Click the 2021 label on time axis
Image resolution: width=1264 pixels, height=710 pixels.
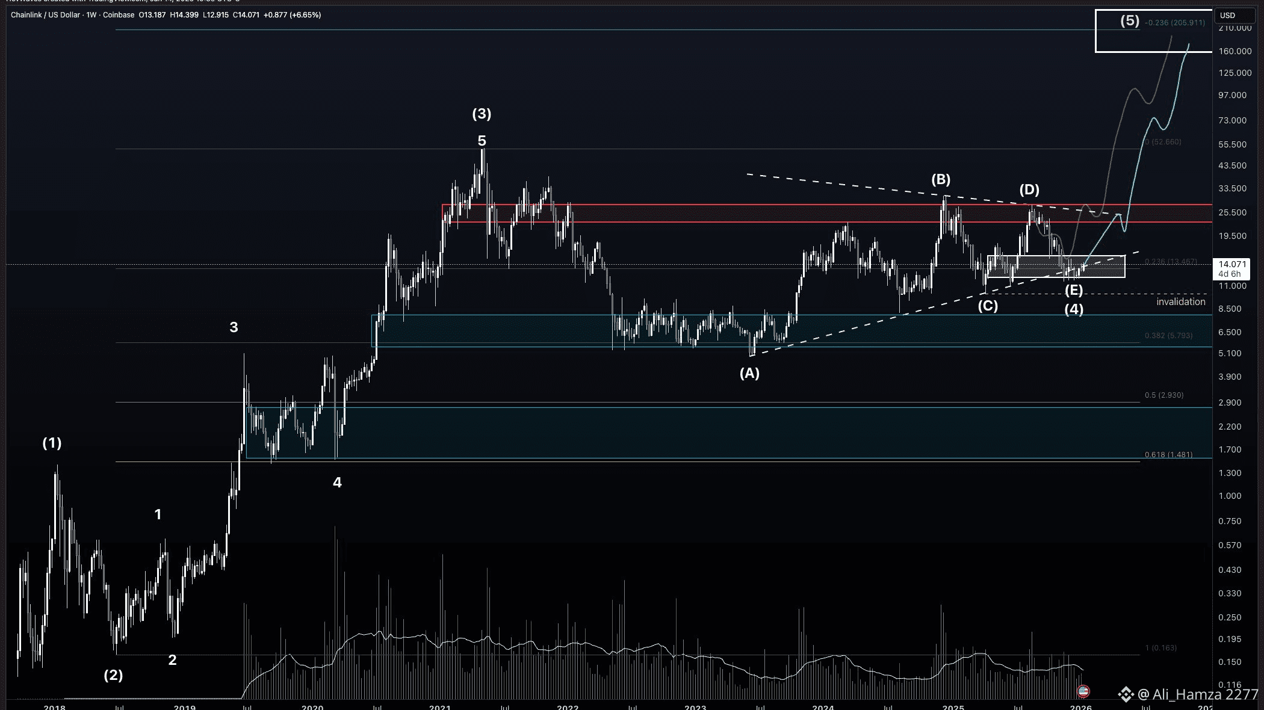point(439,707)
